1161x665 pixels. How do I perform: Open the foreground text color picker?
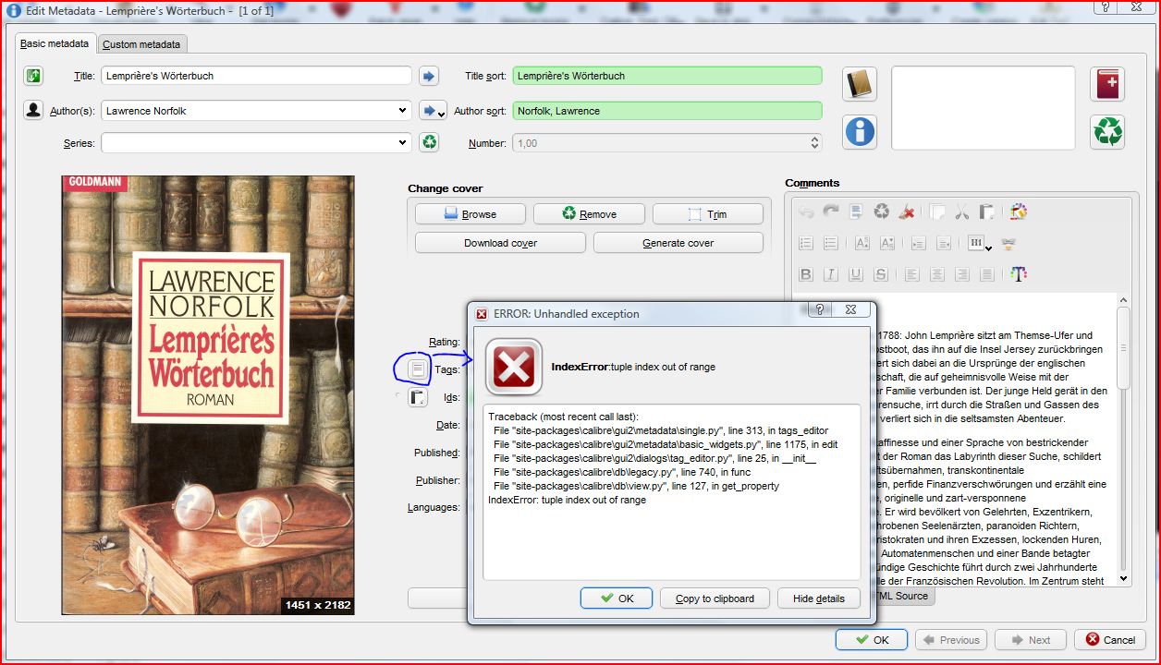[1019, 274]
